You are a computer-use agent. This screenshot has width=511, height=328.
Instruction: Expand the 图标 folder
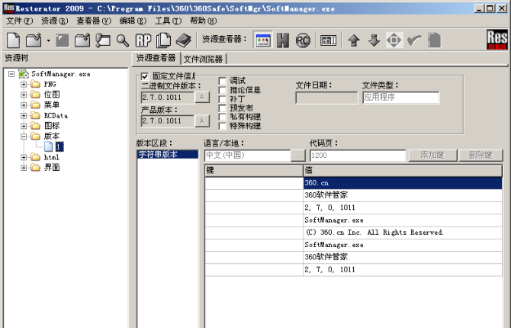(24, 126)
